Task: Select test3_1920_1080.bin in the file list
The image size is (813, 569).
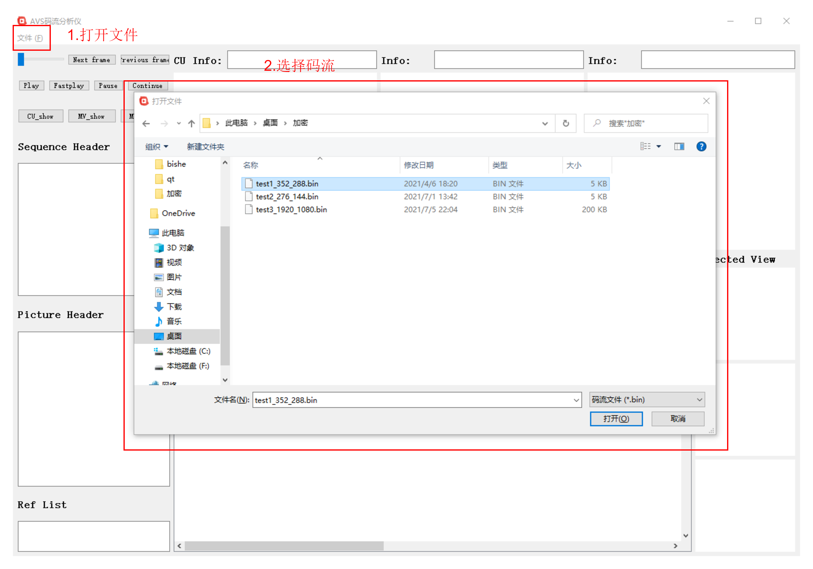Action: (x=291, y=209)
